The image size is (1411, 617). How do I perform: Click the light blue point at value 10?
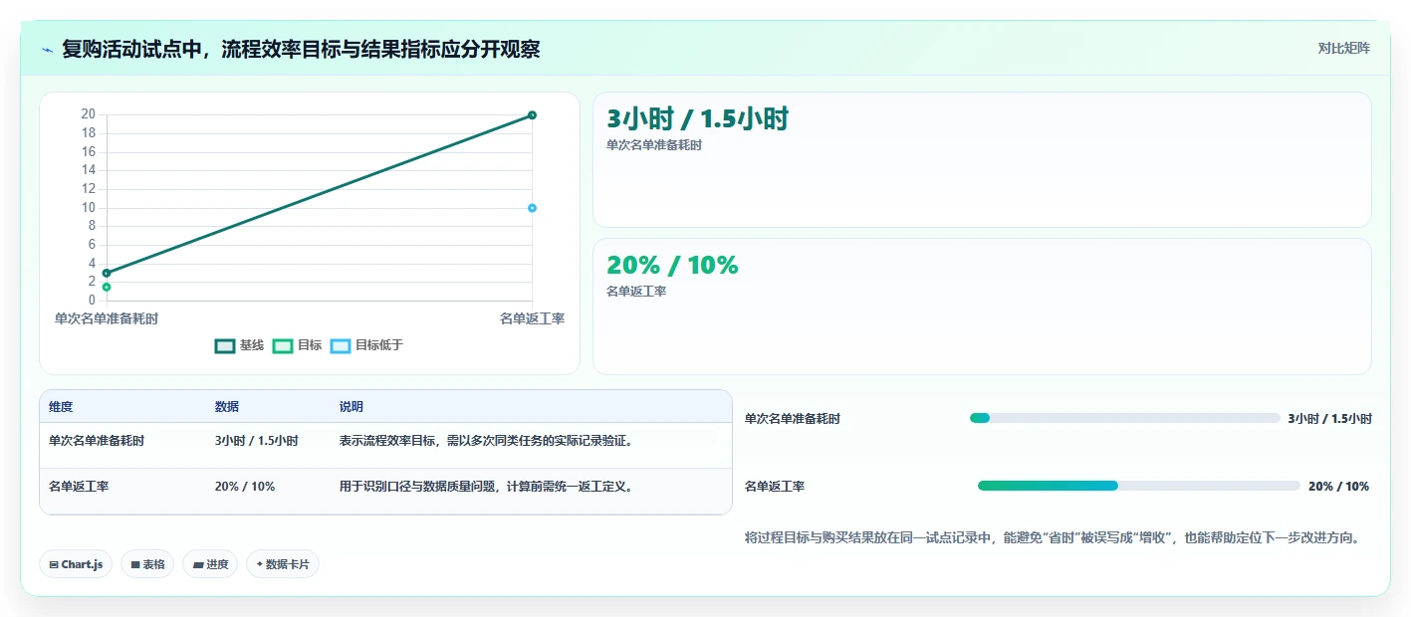(532, 208)
